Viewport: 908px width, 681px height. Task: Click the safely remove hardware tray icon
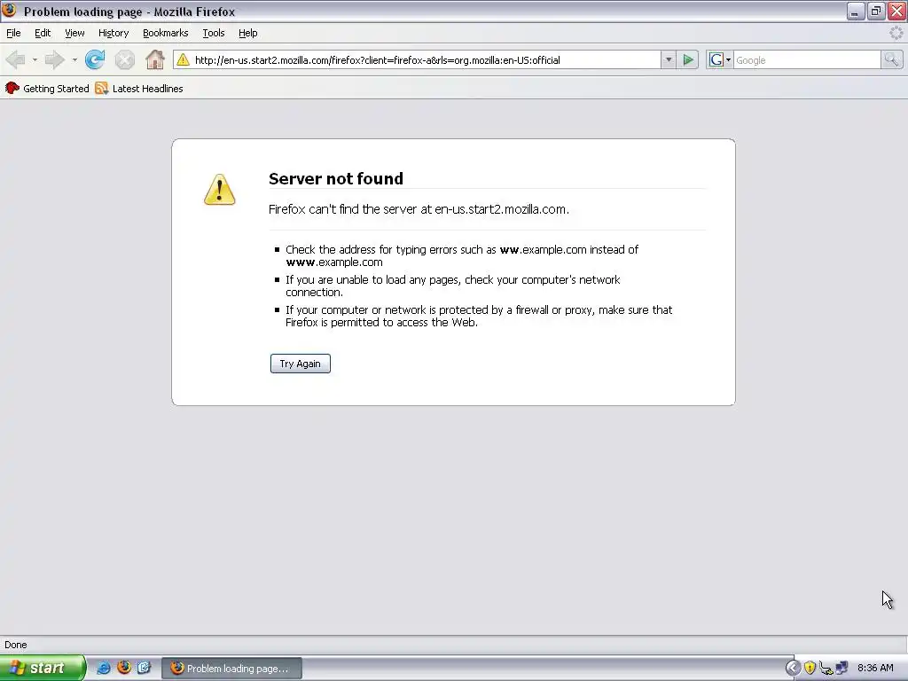point(826,669)
